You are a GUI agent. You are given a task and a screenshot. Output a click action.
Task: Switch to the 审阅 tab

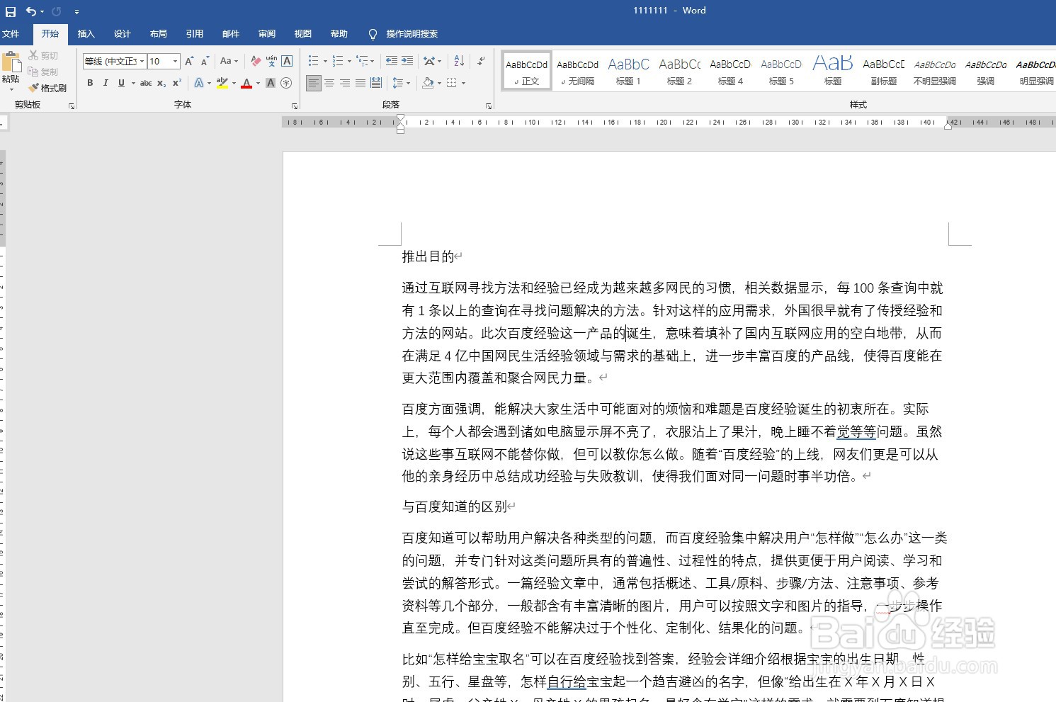pos(267,34)
